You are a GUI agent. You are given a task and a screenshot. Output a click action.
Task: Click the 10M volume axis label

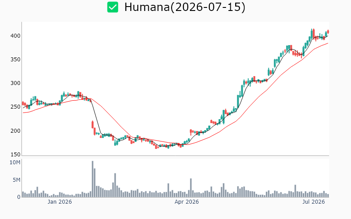pyautogui.click(x=15, y=162)
